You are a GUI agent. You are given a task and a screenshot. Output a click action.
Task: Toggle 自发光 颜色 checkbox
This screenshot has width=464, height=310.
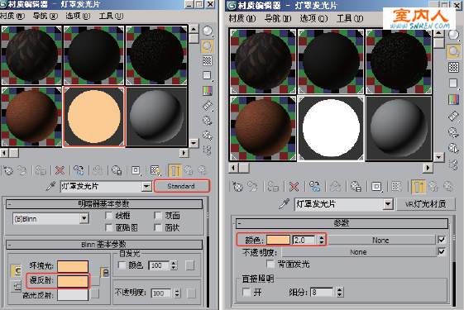tap(122, 265)
